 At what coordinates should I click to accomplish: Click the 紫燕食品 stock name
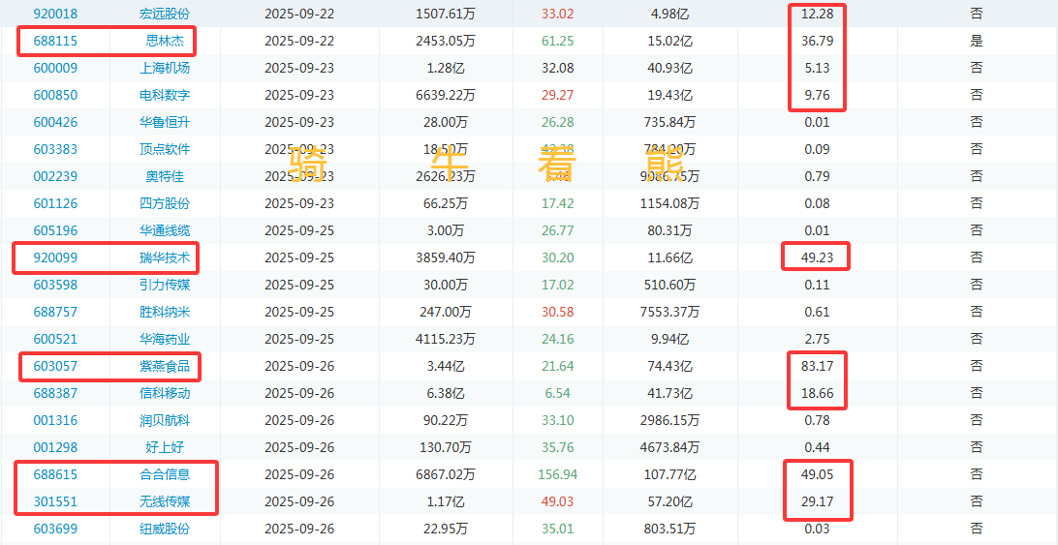pyautogui.click(x=164, y=366)
